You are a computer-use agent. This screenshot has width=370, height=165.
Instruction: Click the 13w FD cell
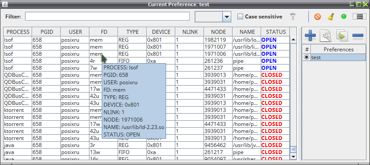pos(104,152)
